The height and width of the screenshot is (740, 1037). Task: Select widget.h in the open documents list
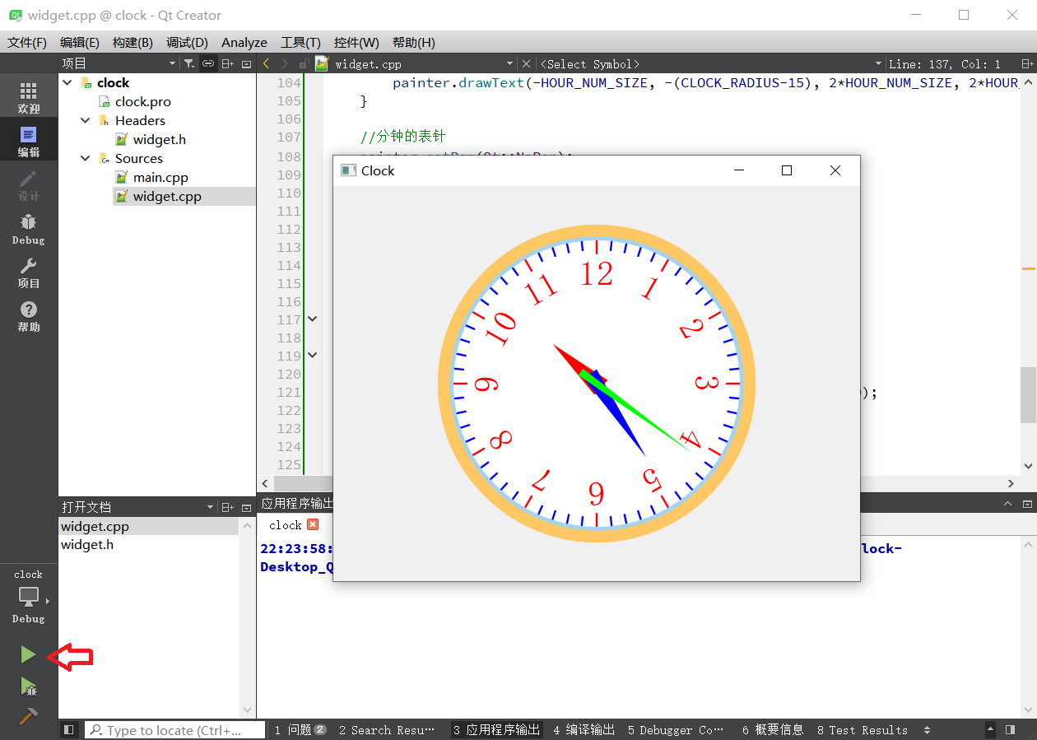[x=87, y=545]
